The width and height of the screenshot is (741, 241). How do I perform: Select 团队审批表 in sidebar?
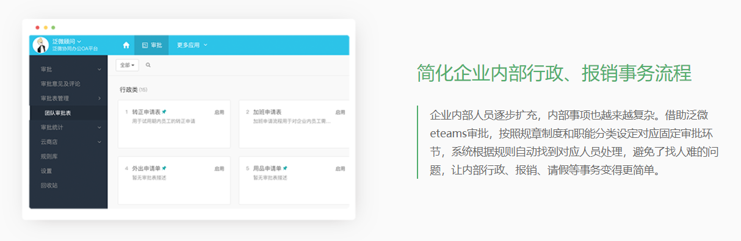(x=68, y=113)
